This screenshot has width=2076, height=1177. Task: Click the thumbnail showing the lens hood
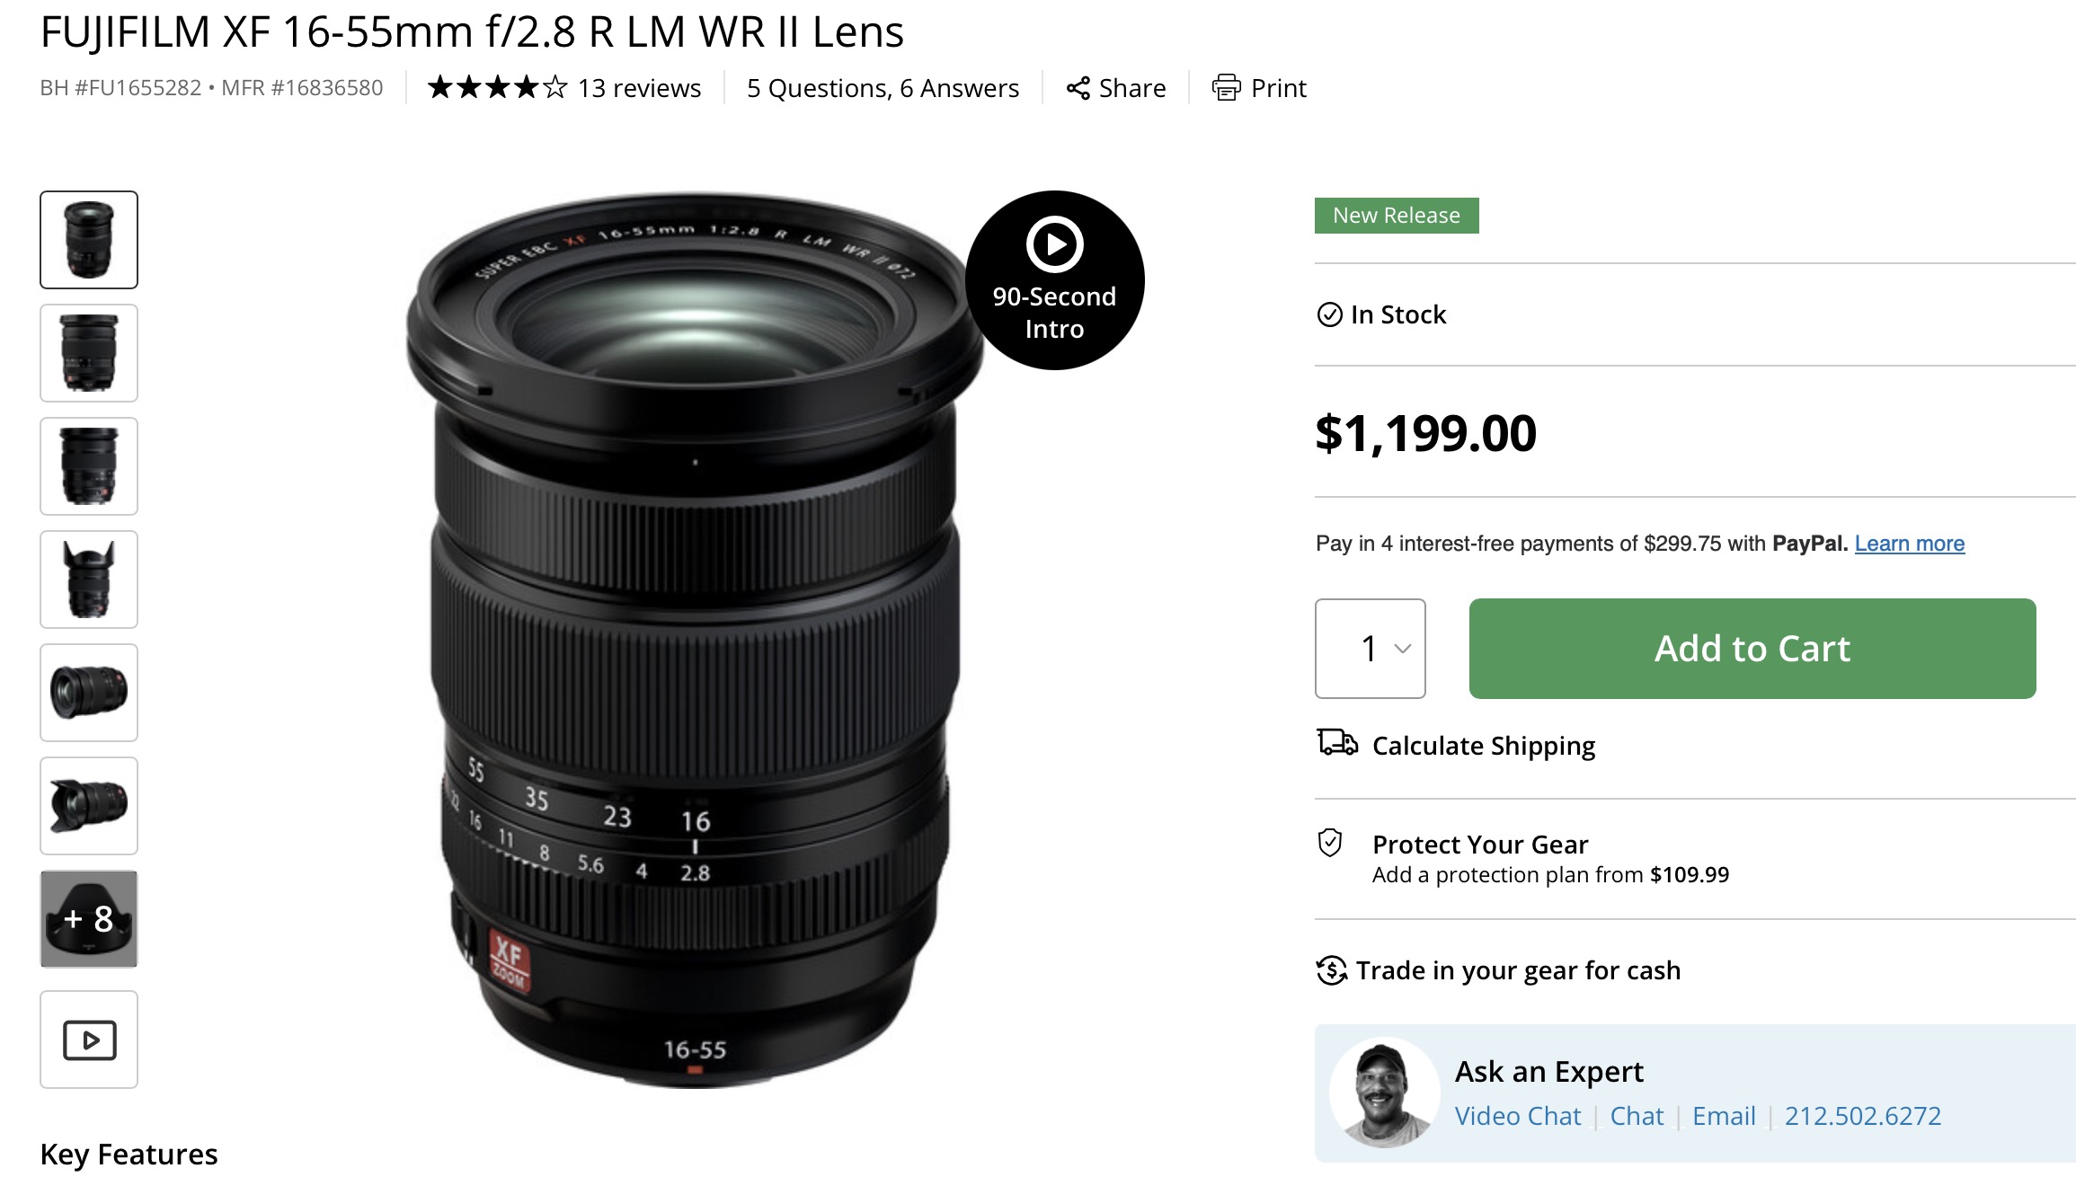click(88, 580)
